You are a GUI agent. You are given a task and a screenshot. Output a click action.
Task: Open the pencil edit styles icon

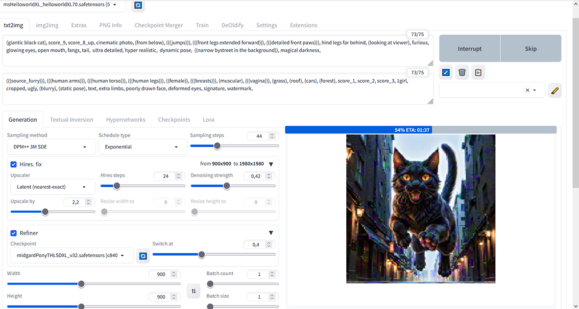pos(555,90)
